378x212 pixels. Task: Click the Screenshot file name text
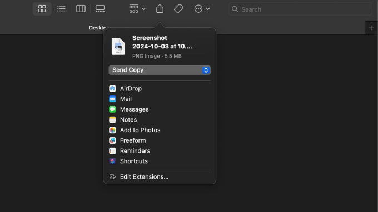pos(162,42)
